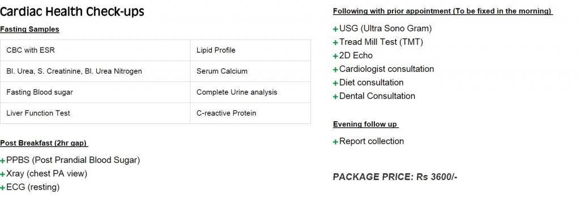The image size is (580, 222).
Task: Click the plus icon next to Tread Mill Test
Action: [x=335, y=42]
